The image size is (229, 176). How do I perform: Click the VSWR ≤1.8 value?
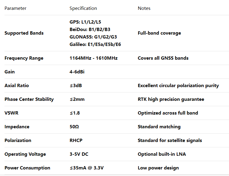tap(75, 113)
